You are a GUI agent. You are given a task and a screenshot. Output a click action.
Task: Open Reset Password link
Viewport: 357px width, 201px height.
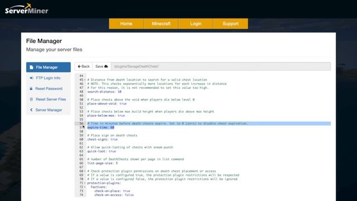point(49,89)
